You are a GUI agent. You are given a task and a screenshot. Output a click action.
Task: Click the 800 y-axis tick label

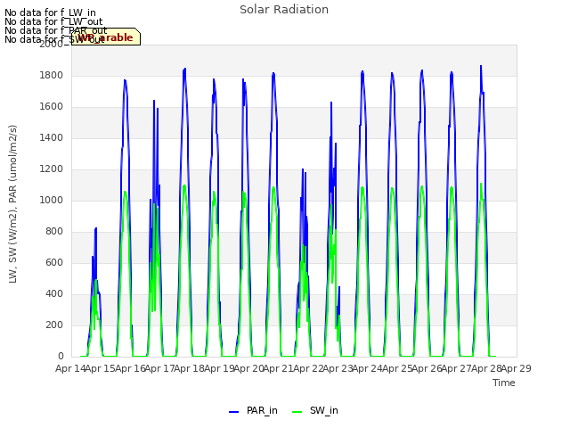pos(54,232)
